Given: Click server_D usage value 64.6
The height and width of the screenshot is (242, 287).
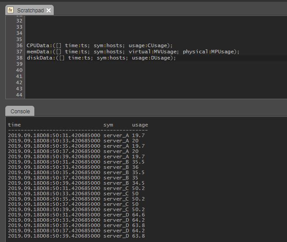Looking at the screenshot, I should (138, 215).
